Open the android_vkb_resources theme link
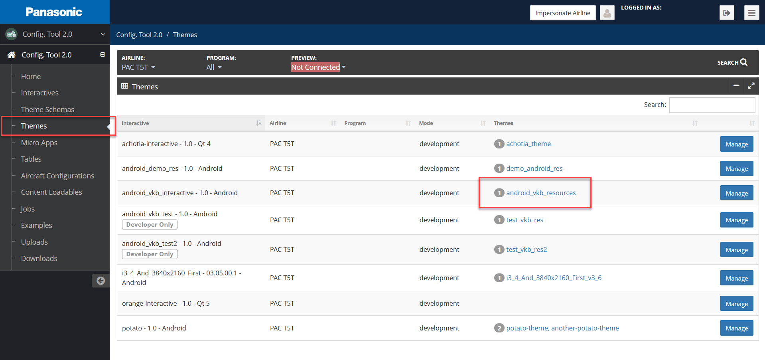The height and width of the screenshot is (360, 765). (x=541, y=193)
